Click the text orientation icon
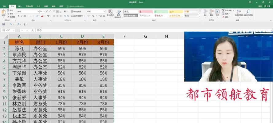This screenshot has width=273, height=123. (65, 12)
